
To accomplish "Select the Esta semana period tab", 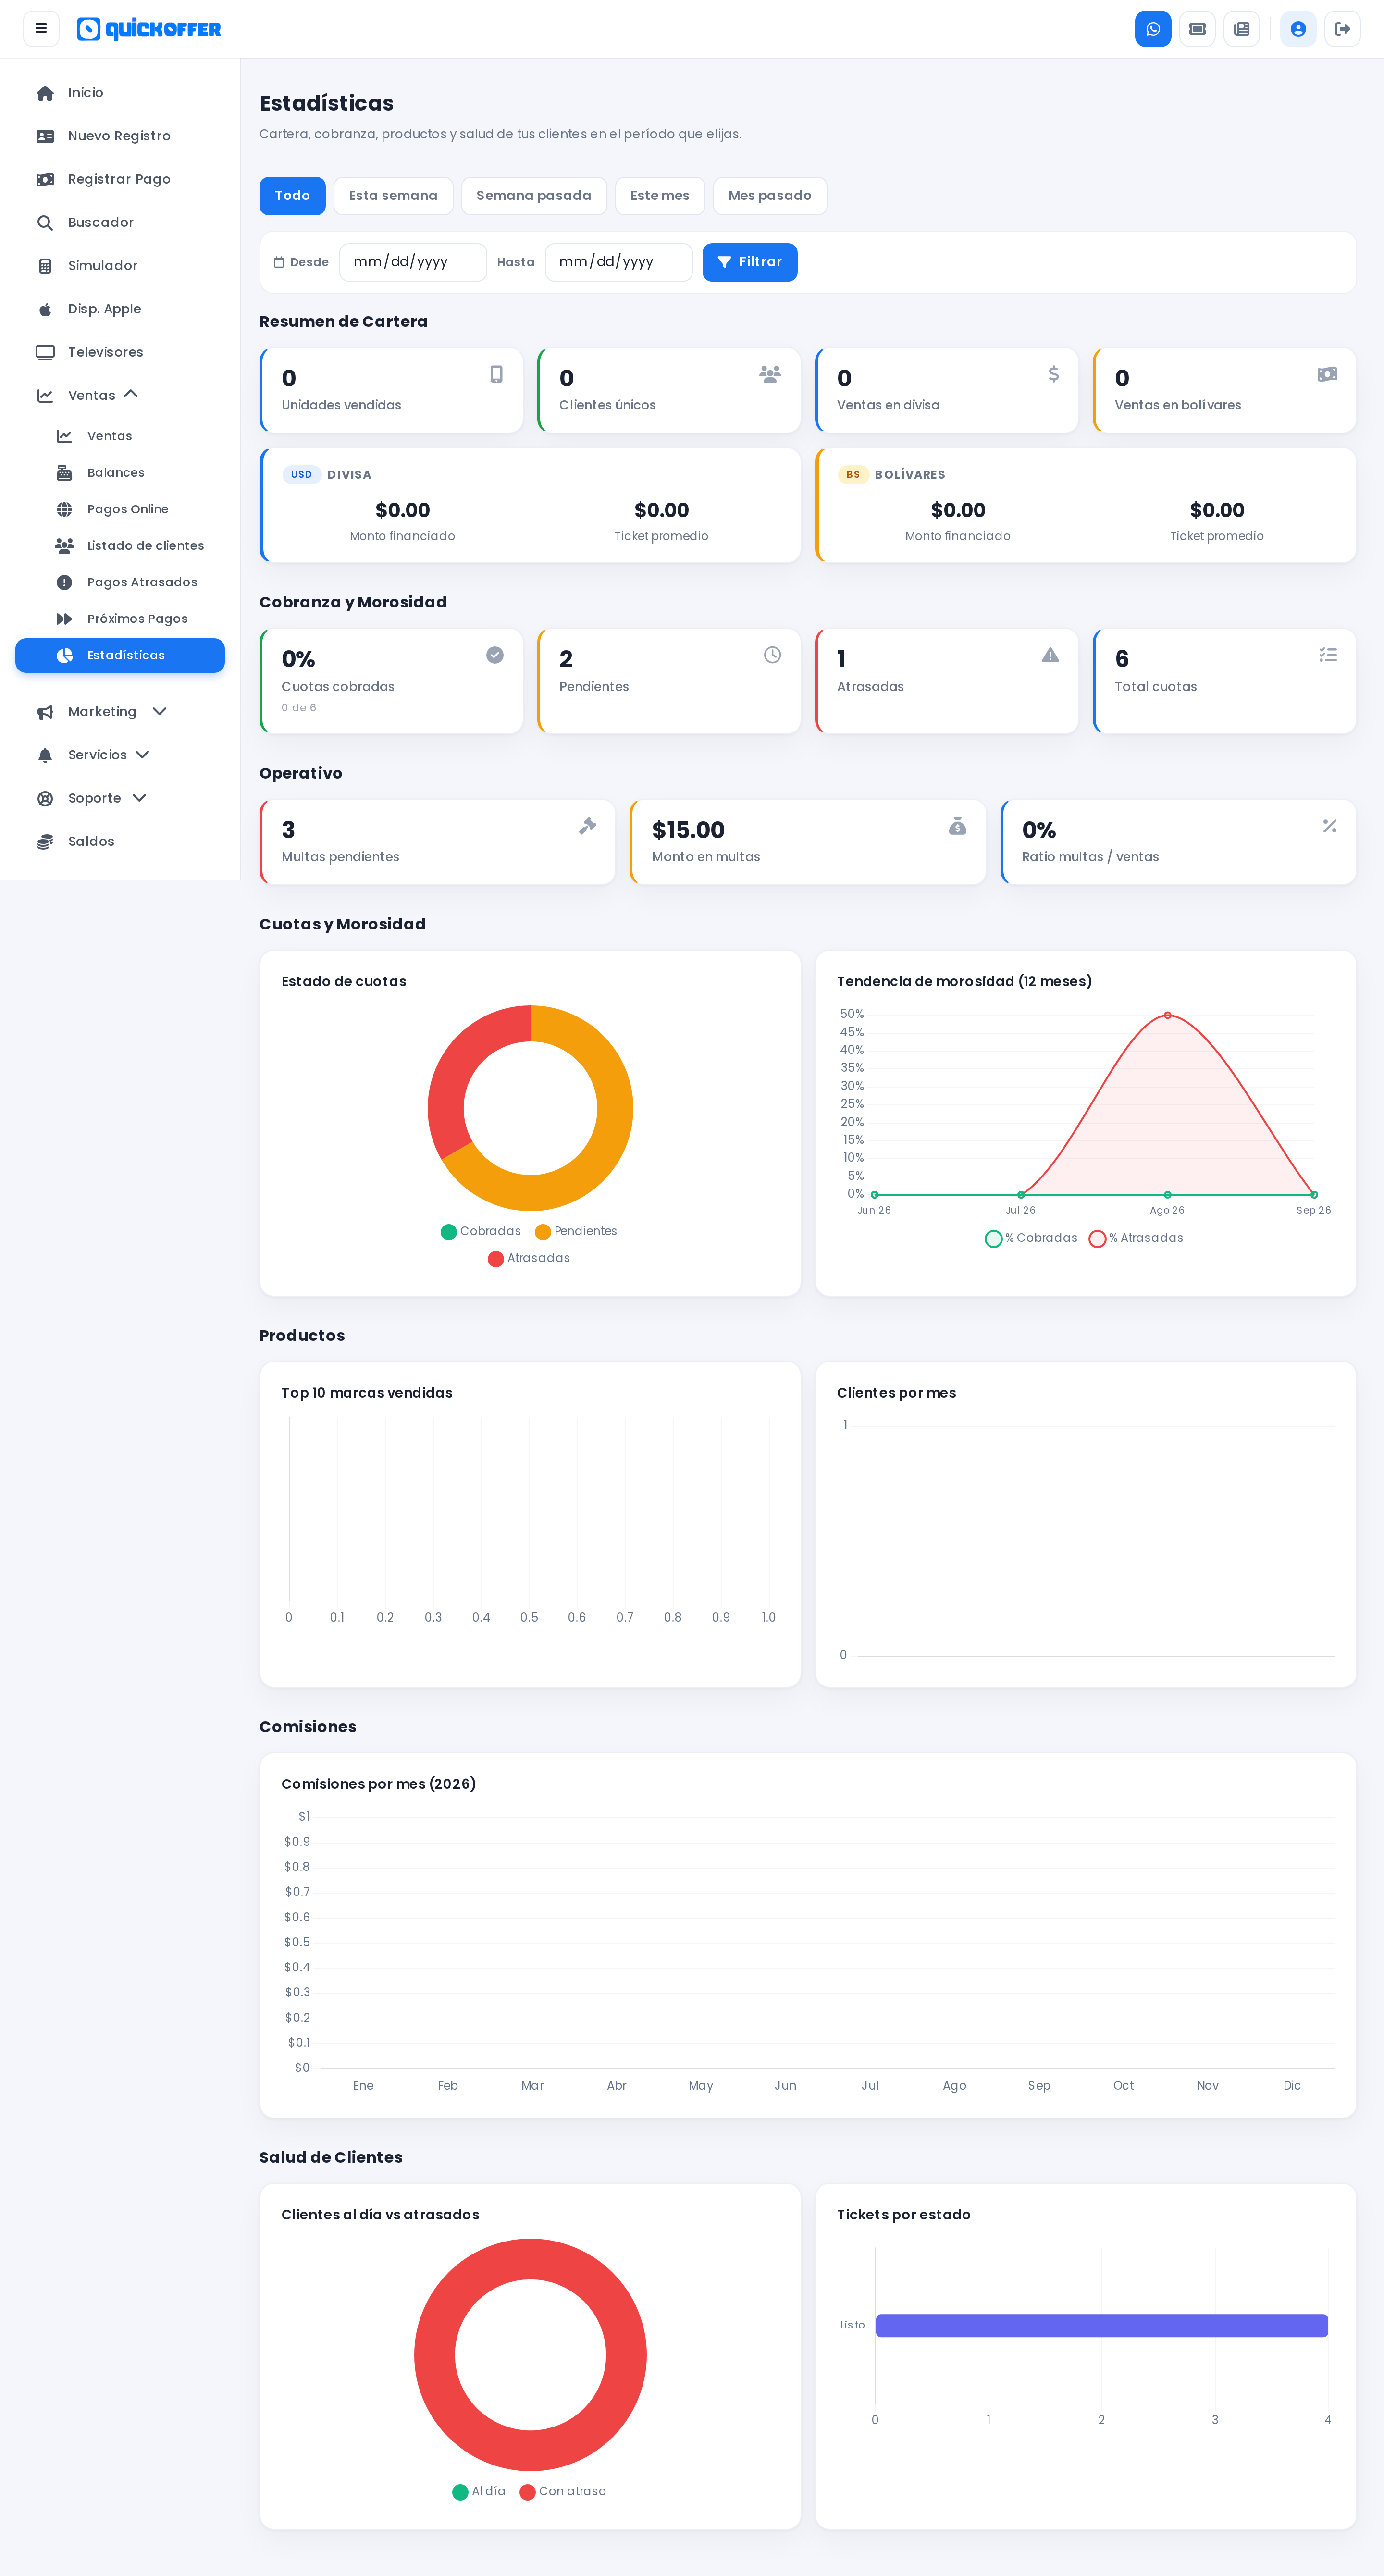I will [x=393, y=196].
